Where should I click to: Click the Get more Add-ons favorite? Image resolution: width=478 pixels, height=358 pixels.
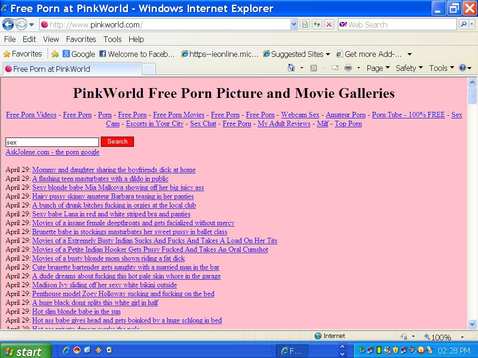point(369,54)
